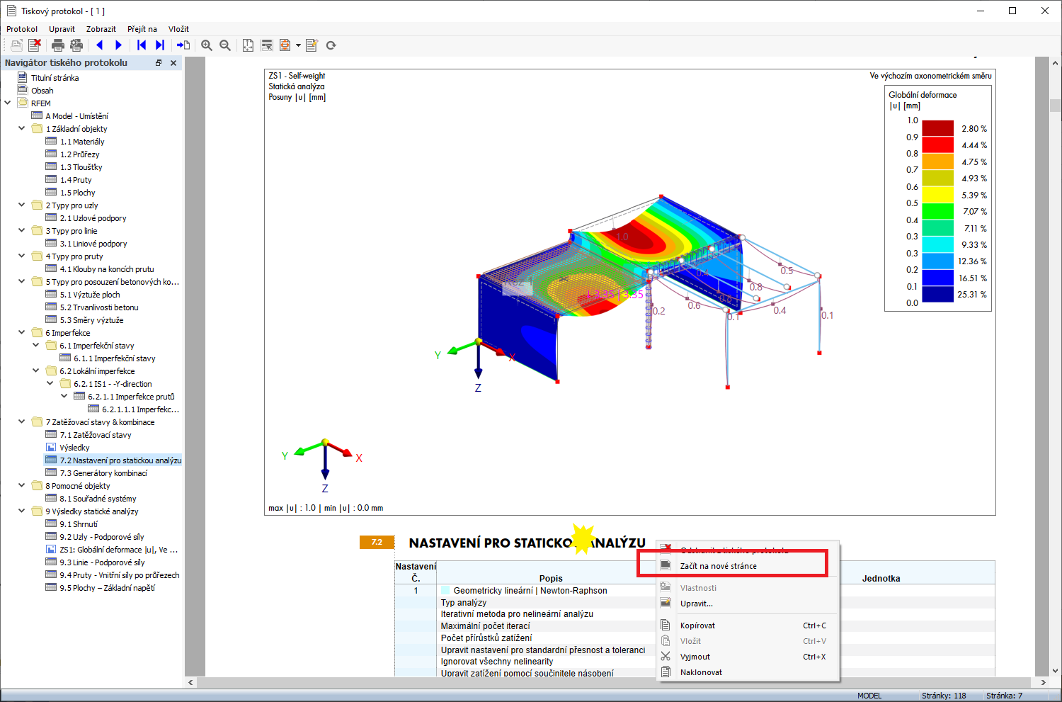Open the dropdown arrow beside the orange page icon
Screen dimensions: 1062x702
click(x=298, y=45)
